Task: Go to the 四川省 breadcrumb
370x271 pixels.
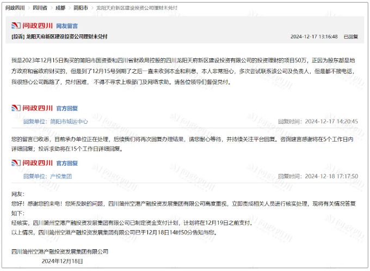Action: click(40, 8)
